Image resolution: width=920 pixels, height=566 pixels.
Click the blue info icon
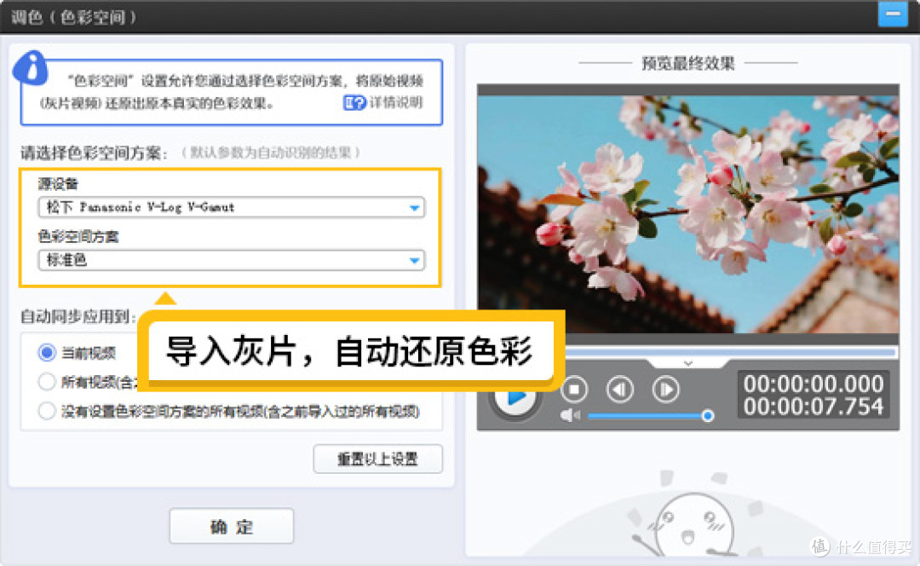click(x=32, y=69)
